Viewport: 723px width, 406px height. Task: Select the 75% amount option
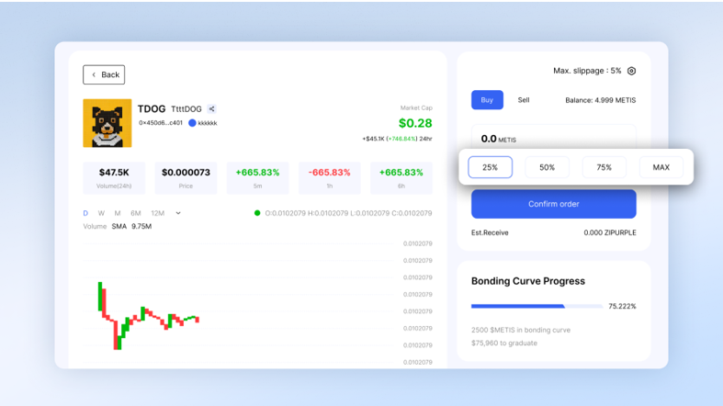click(x=604, y=167)
